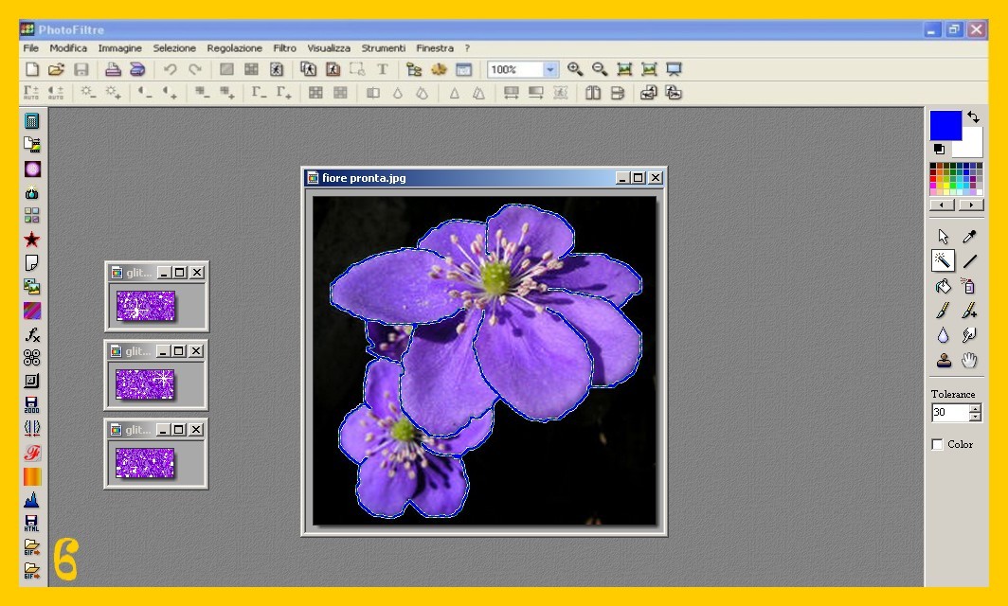Swap foreground and background colors

pyautogui.click(x=973, y=117)
